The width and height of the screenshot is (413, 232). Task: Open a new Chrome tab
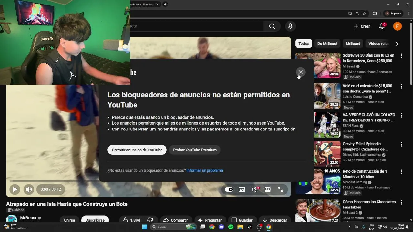pyautogui.click(x=165, y=4)
